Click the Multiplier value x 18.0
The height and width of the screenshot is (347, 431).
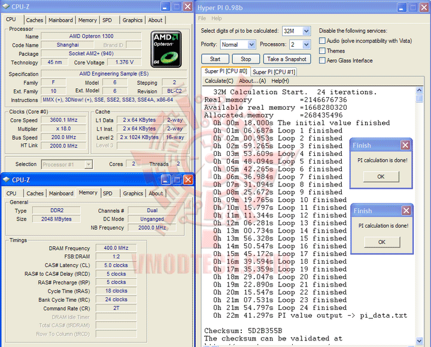click(x=64, y=128)
